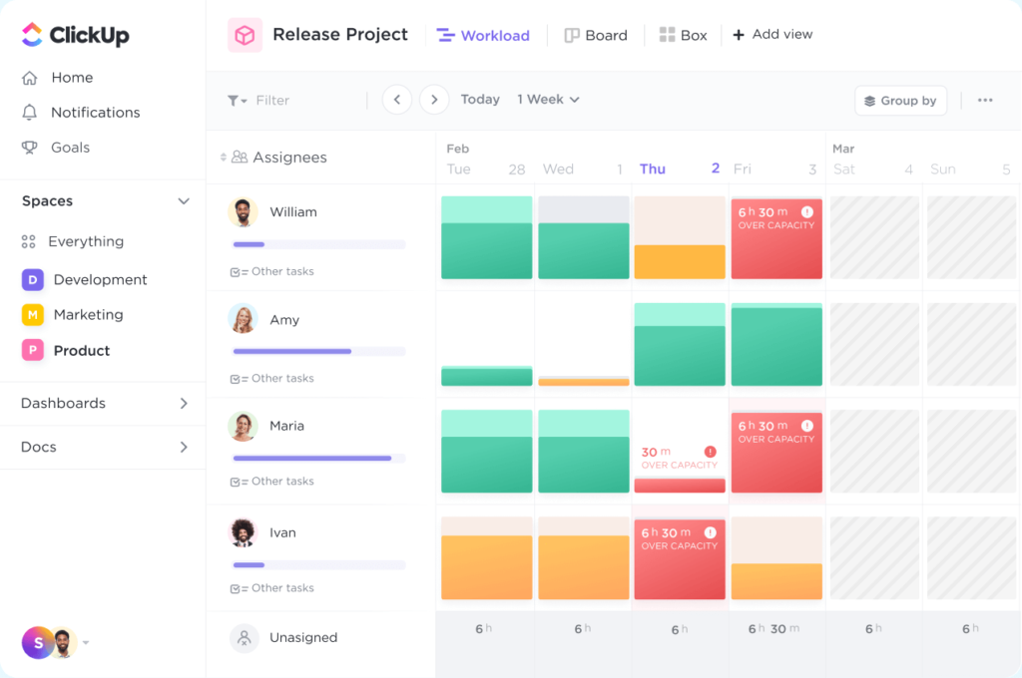Add a new view with Add view
Image resolution: width=1022 pixels, height=678 pixels.
(771, 34)
